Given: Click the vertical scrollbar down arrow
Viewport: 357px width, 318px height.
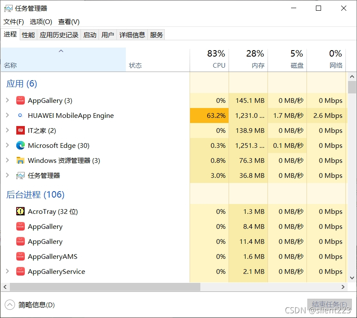Looking at the screenshot, I should coord(352,278).
